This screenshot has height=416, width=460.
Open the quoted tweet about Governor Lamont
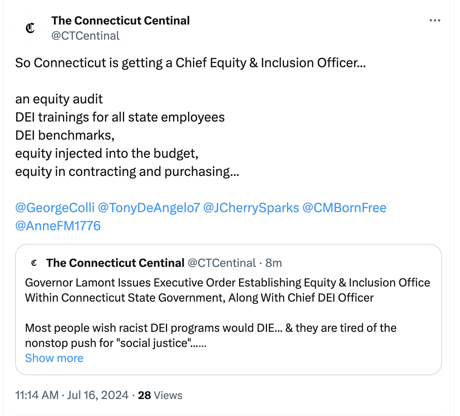pos(228,310)
